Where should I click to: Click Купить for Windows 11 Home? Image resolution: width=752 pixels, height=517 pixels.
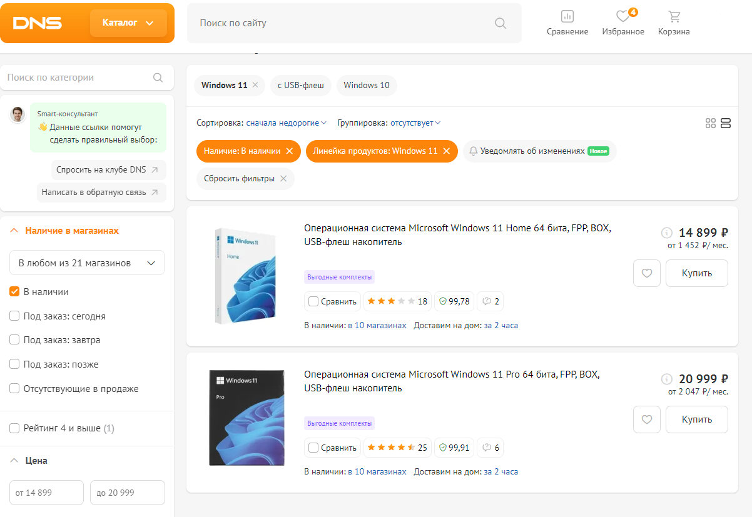click(x=697, y=273)
